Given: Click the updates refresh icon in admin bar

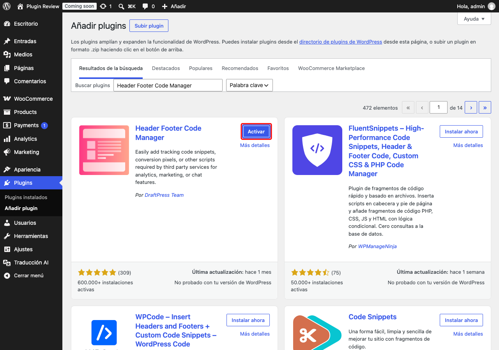Looking at the screenshot, I should (x=103, y=6).
